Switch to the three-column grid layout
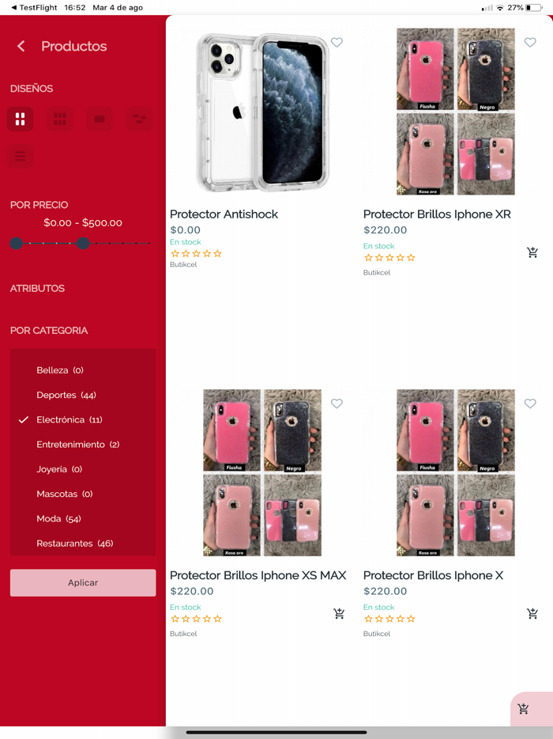Image resolution: width=553 pixels, height=739 pixels. click(60, 119)
